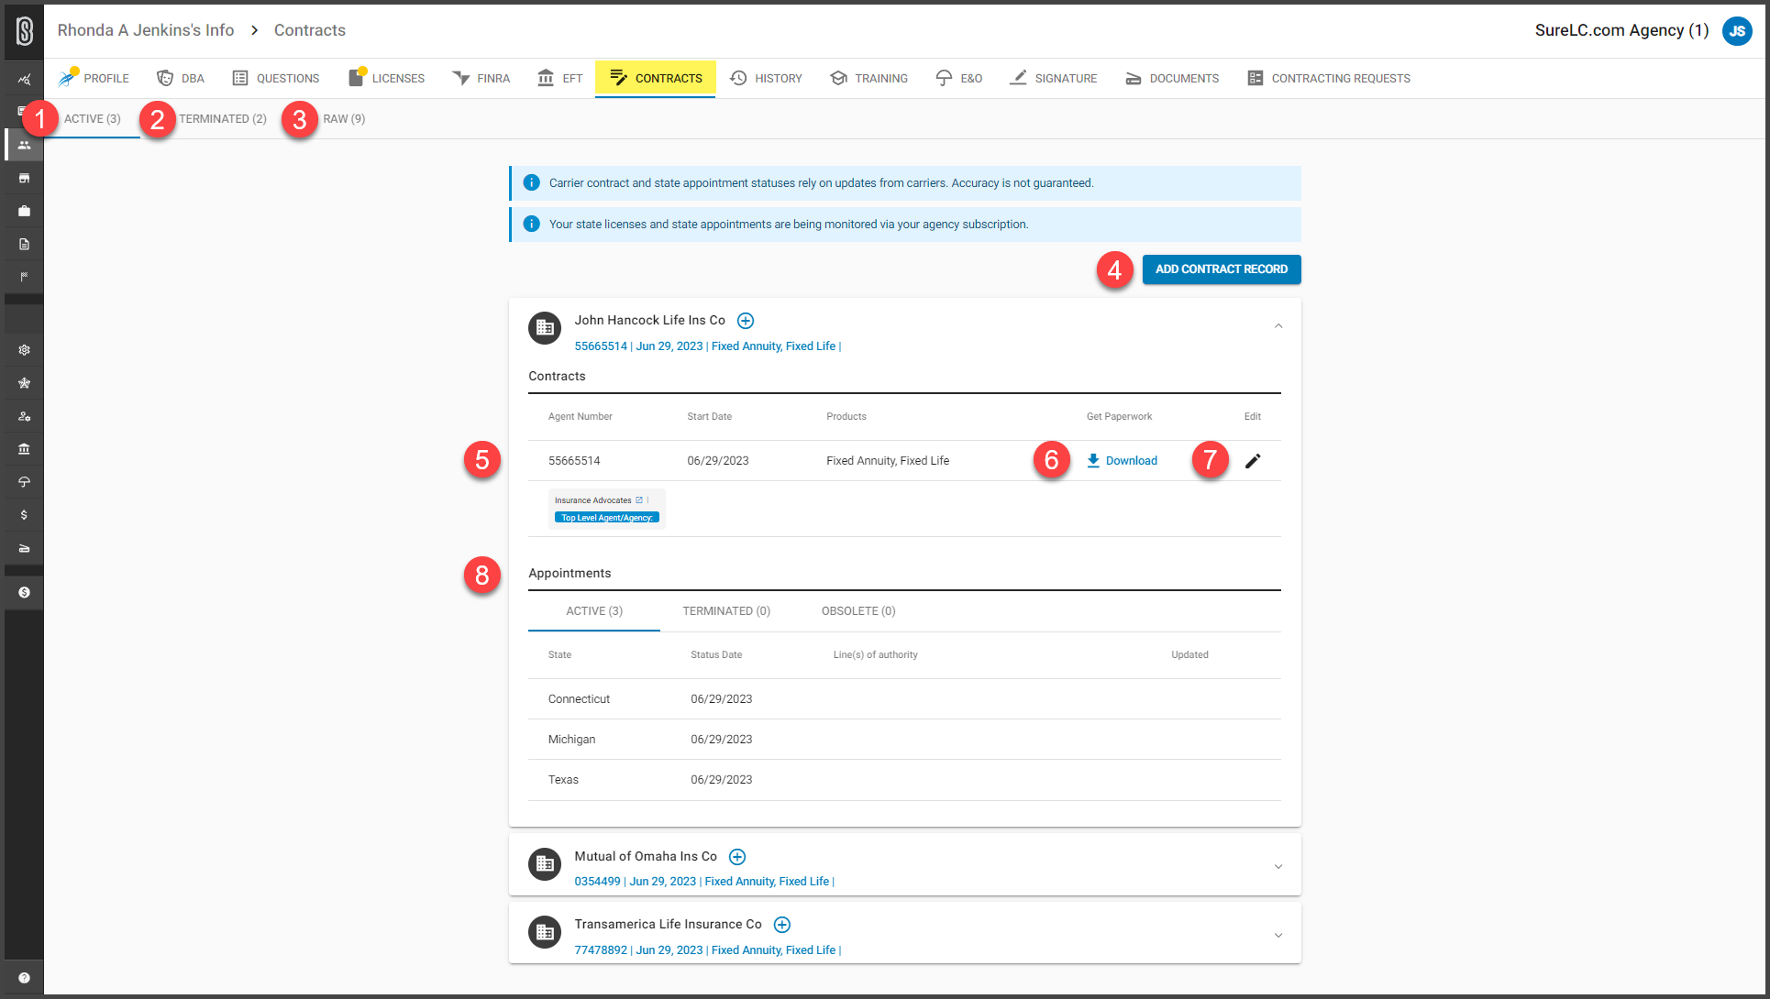Click the Fixed Annuity, Fixed Life products cell

[x=888, y=461]
